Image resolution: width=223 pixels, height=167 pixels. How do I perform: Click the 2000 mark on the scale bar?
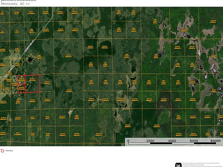[x=150, y=141]
